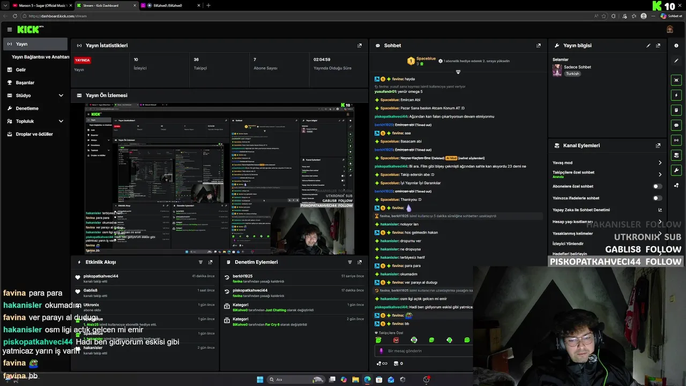Toggle the stream preview widget in right rail

(676, 80)
